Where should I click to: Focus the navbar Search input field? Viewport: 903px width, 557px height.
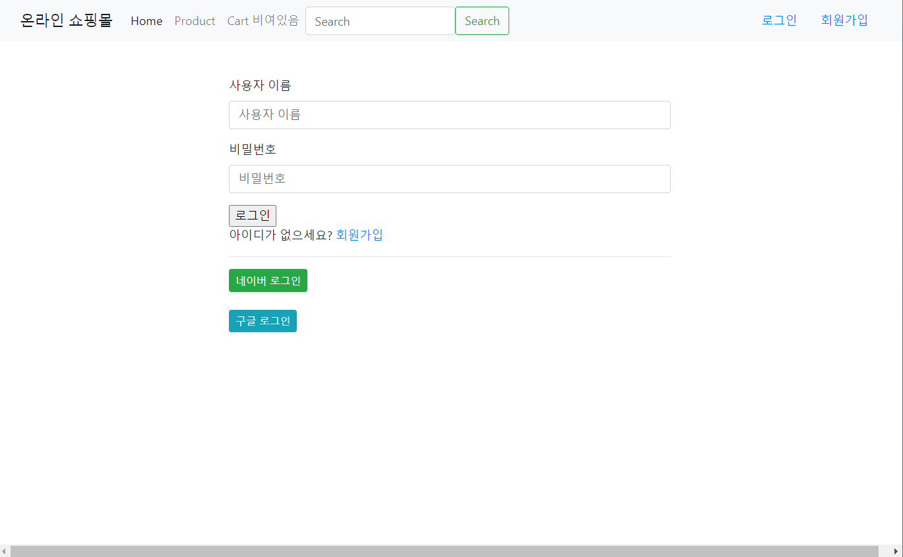(x=380, y=21)
